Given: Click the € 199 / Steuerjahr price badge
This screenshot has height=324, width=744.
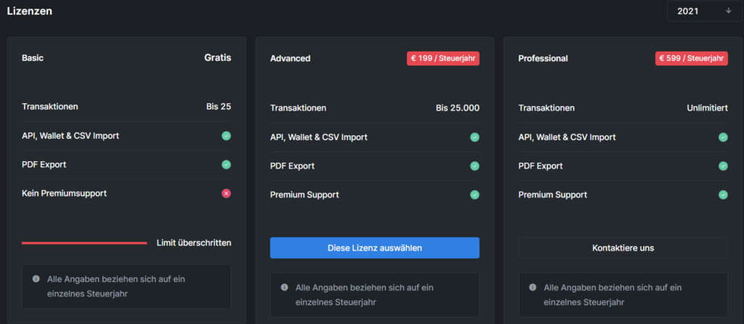Looking at the screenshot, I should tap(443, 58).
